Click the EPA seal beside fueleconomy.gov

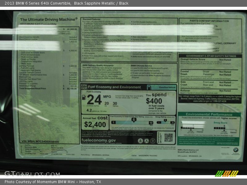click(140, 141)
